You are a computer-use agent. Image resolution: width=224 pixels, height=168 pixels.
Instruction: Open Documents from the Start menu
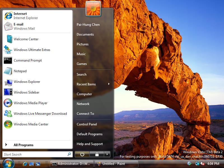[x=85, y=34]
